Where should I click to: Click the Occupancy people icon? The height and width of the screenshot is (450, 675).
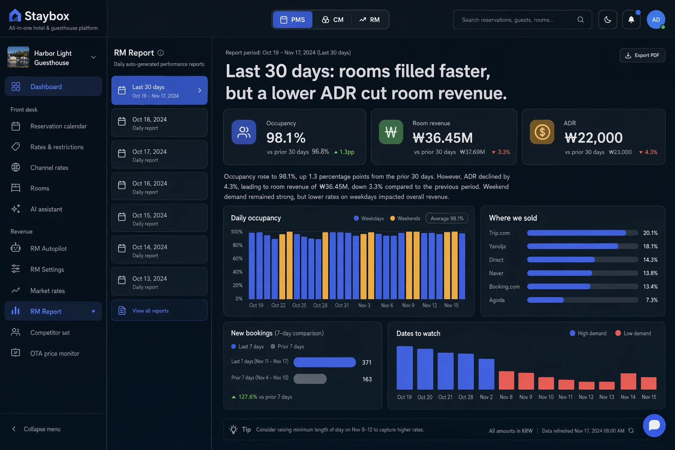(244, 132)
